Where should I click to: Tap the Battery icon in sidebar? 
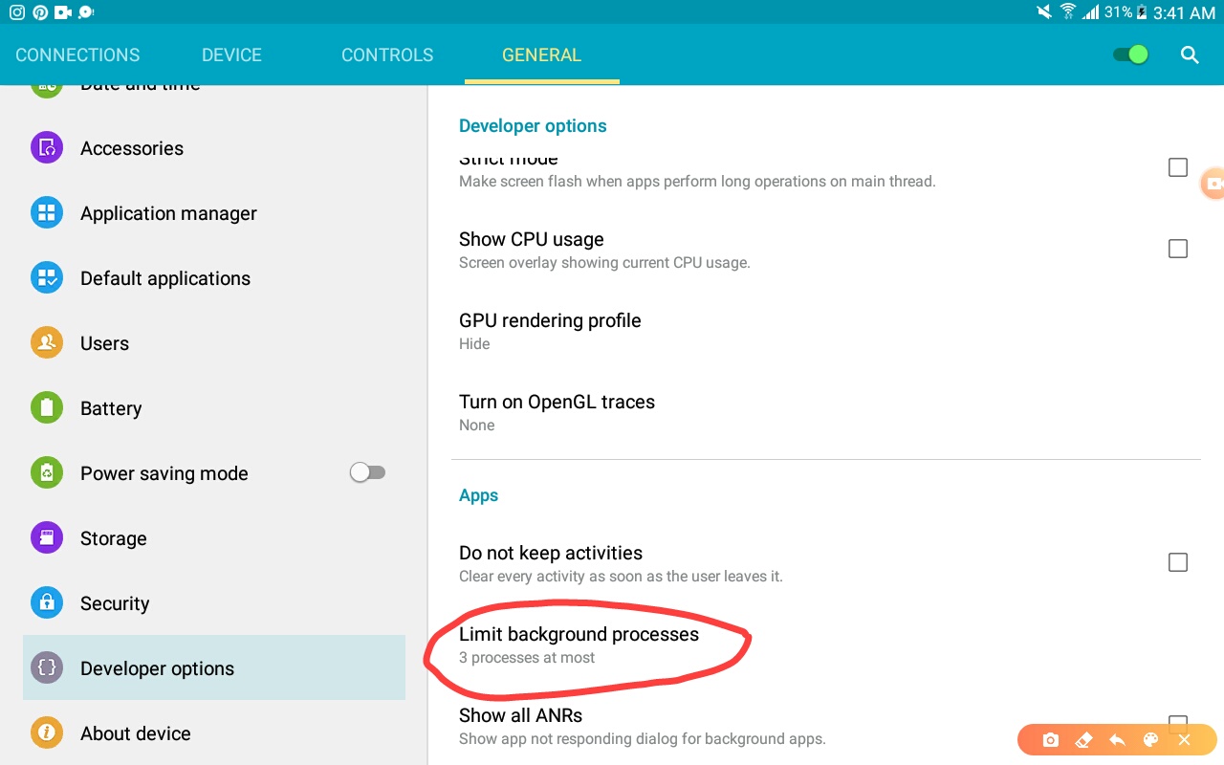[x=47, y=408]
